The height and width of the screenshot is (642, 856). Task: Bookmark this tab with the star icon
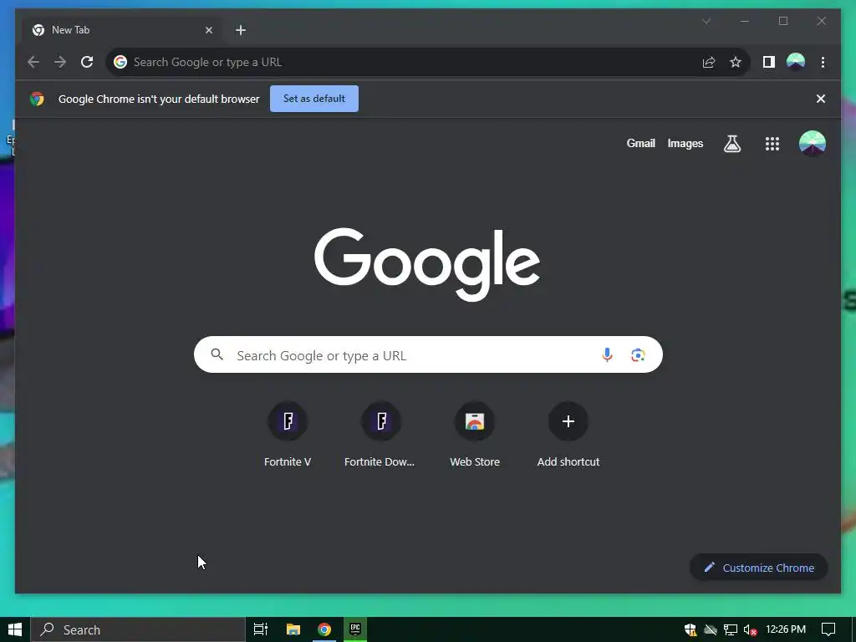click(x=736, y=62)
